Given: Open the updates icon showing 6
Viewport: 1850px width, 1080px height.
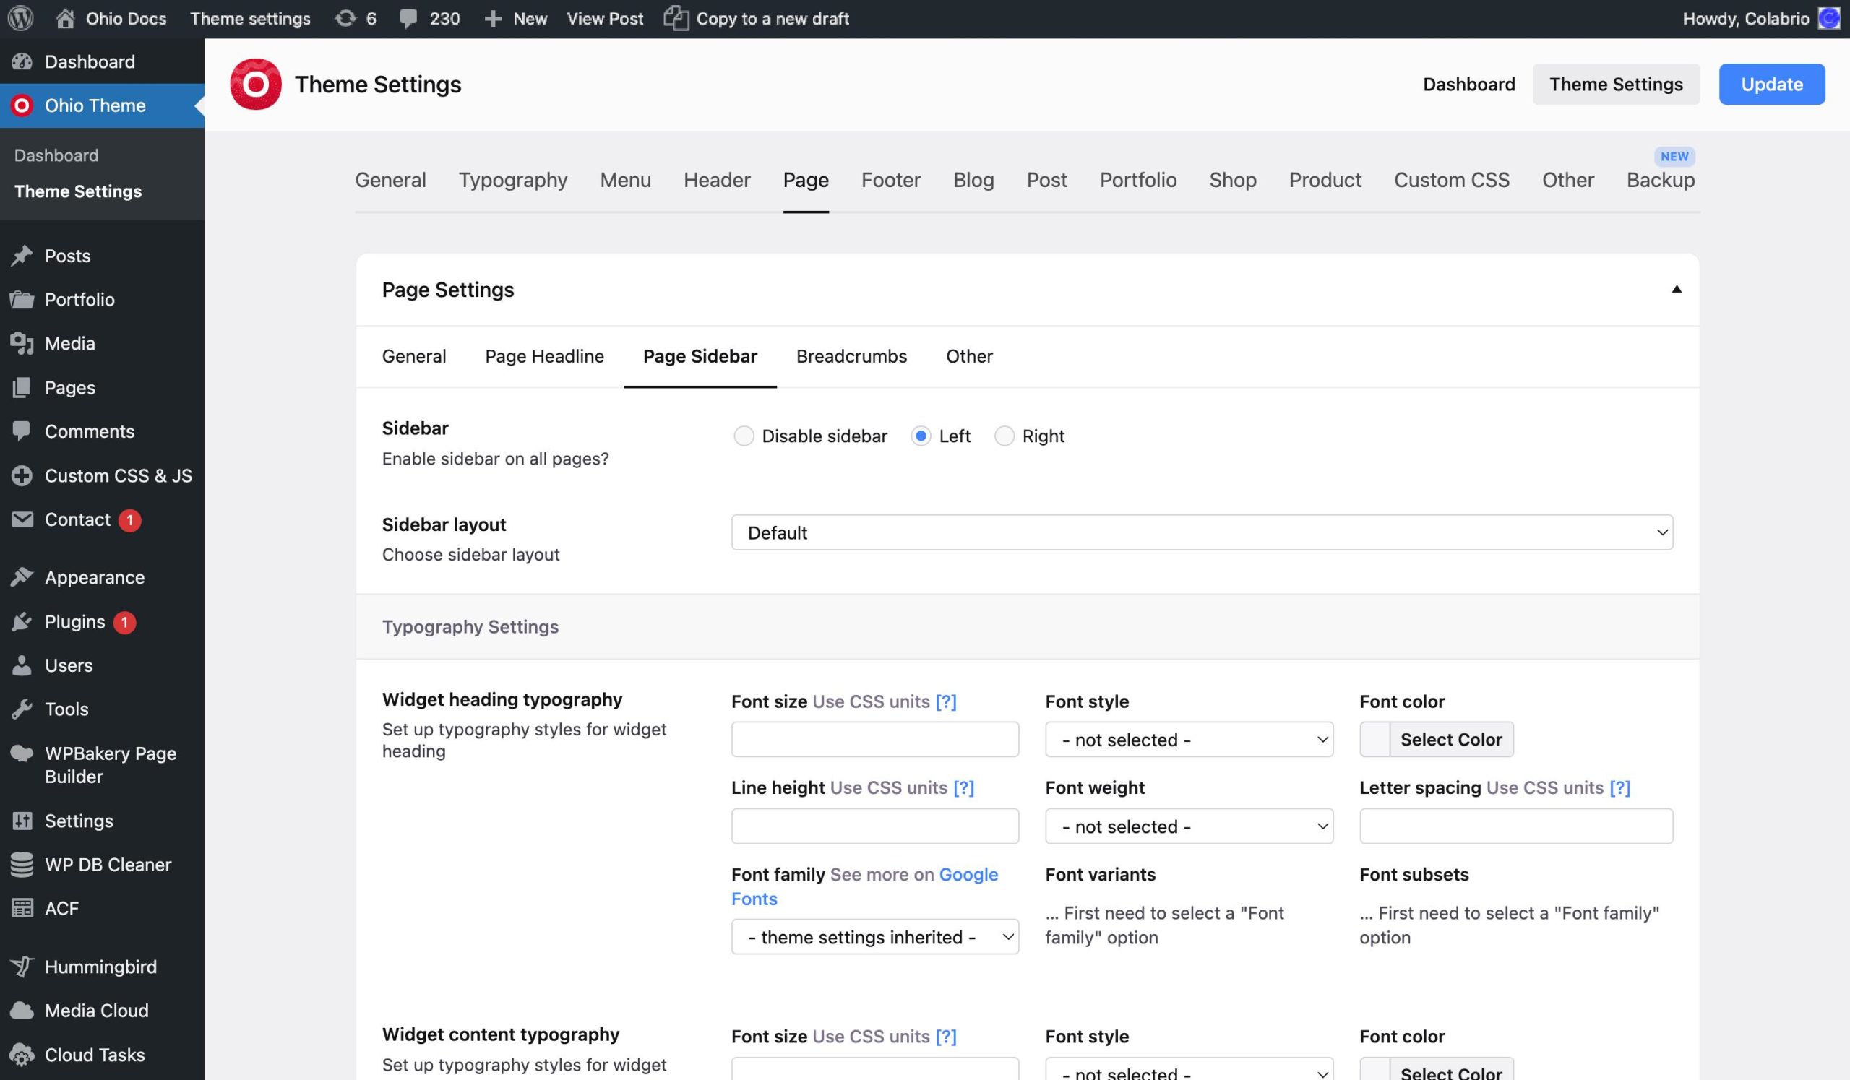Looking at the screenshot, I should click(345, 18).
